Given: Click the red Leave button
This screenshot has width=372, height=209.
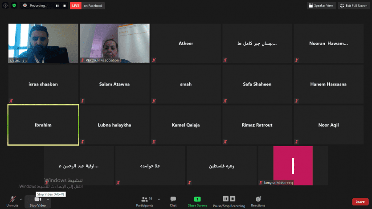Looking at the screenshot, I should coord(360,201).
